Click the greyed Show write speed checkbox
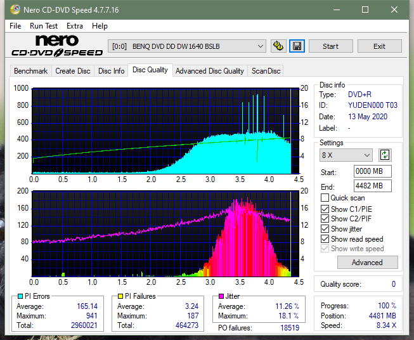The width and height of the screenshot is (414, 340). pyautogui.click(x=325, y=249)
